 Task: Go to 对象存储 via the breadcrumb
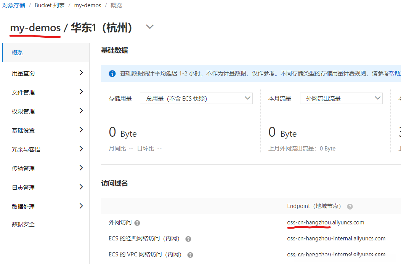point(14,5)
